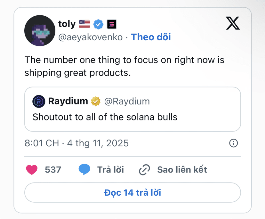Click the 537 likes count
The image size is (265, 219).
click(53, 170)
